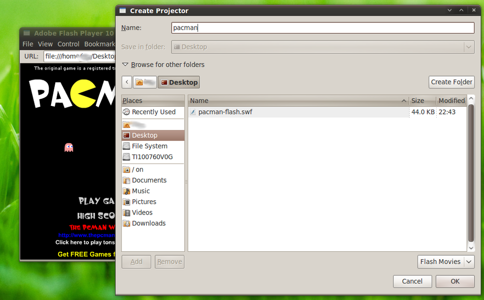This screenshot has width=484, height=300.
Task: Click the scrollbar down arrow
Action: click(471, 248)
